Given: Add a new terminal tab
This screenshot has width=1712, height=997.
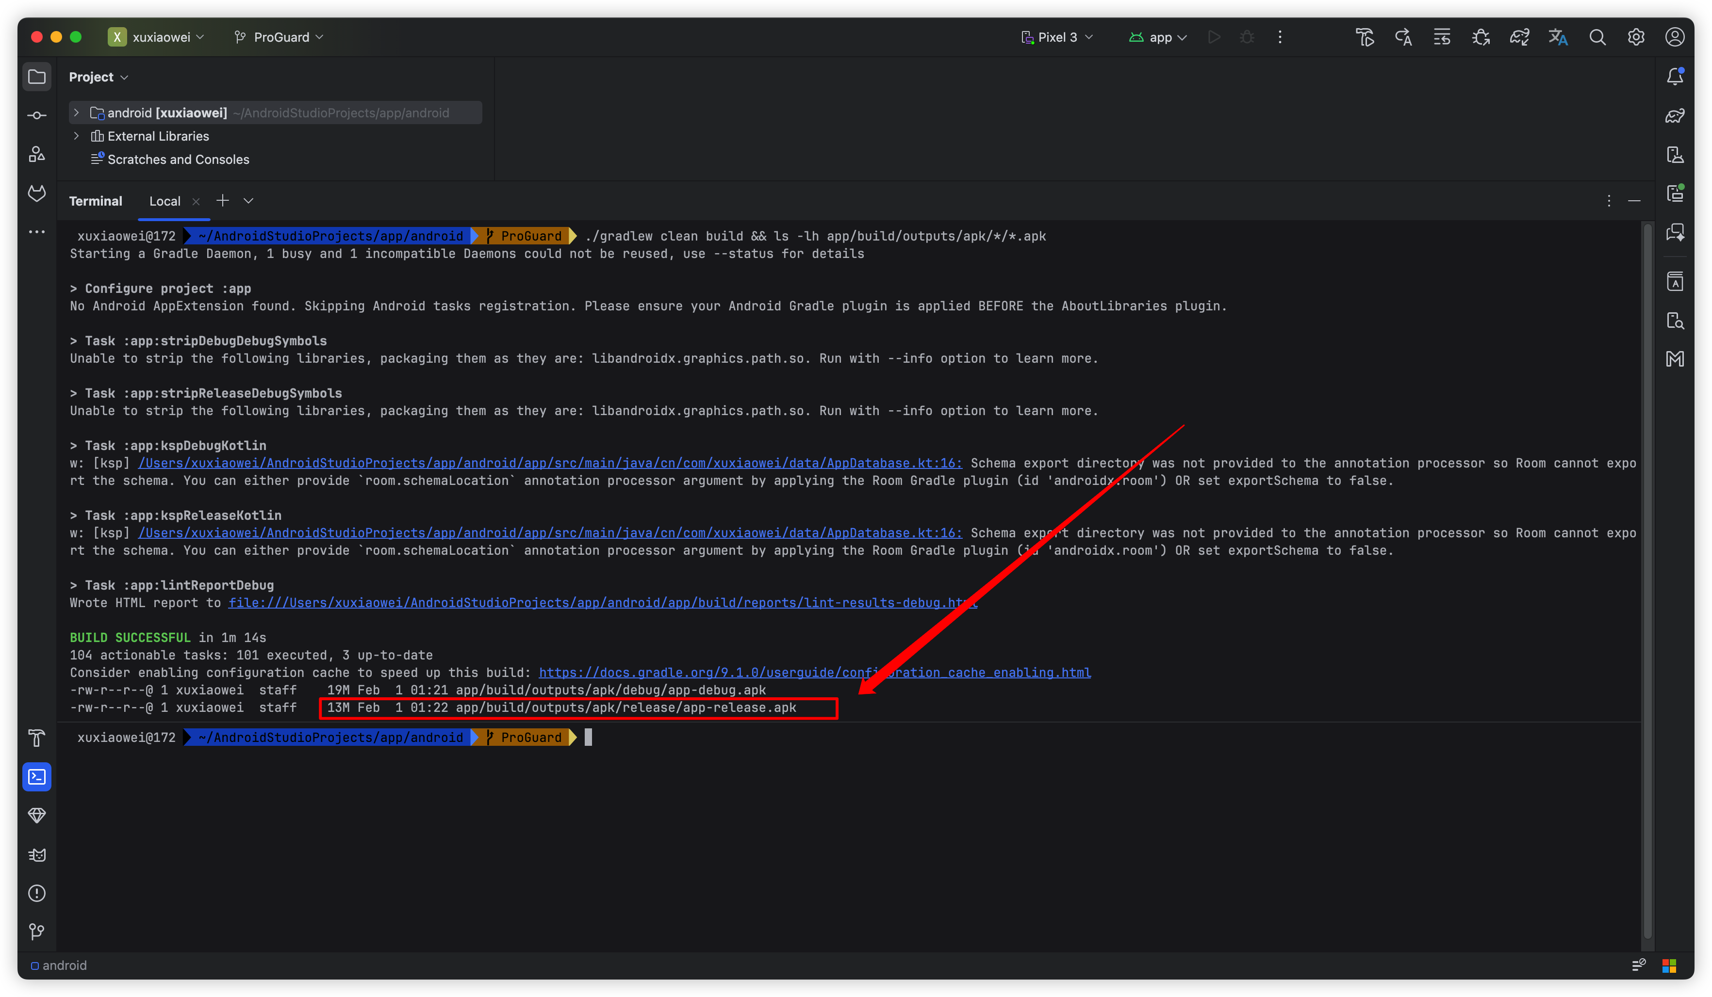Looking at the screenshot, I should pyautogui.click(x=222, y=200).
